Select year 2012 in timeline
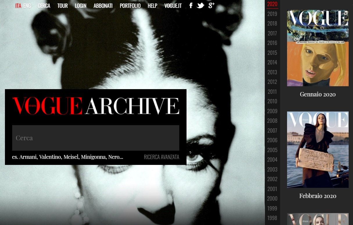Screen dimensions: 353x225 (272, 82)
